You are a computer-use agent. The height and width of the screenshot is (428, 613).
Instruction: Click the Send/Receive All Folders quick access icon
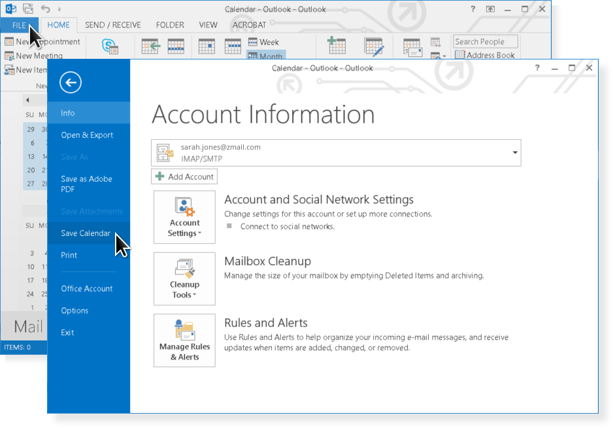click(28, 9)
